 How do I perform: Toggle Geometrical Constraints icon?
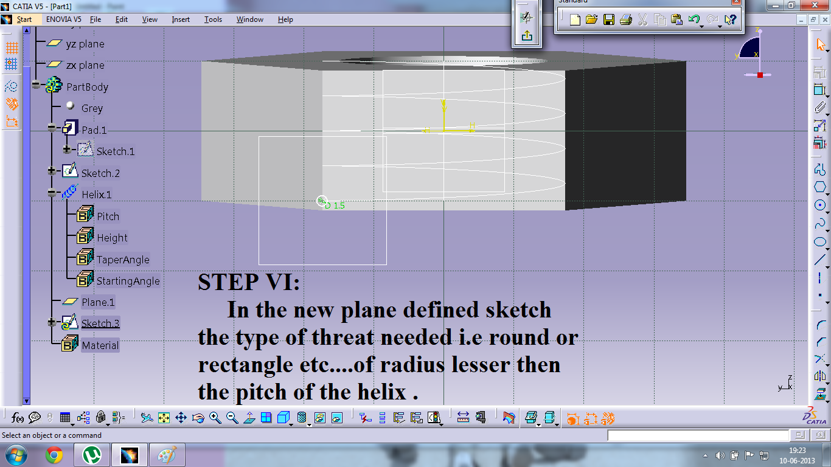coord(12,104)
